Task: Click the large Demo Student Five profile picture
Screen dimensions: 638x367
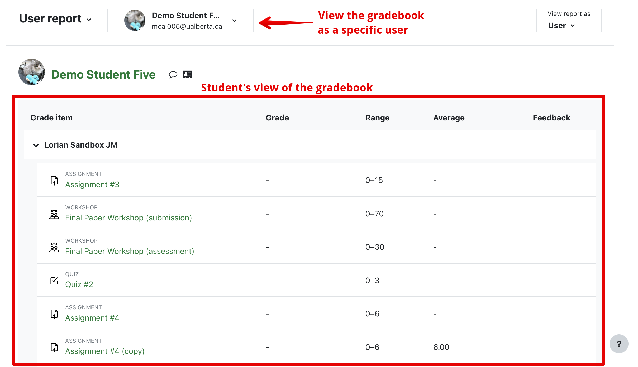Action: pos(32,72)
